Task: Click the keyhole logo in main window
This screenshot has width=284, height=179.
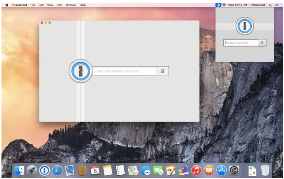Action: (x=81, y=71)
